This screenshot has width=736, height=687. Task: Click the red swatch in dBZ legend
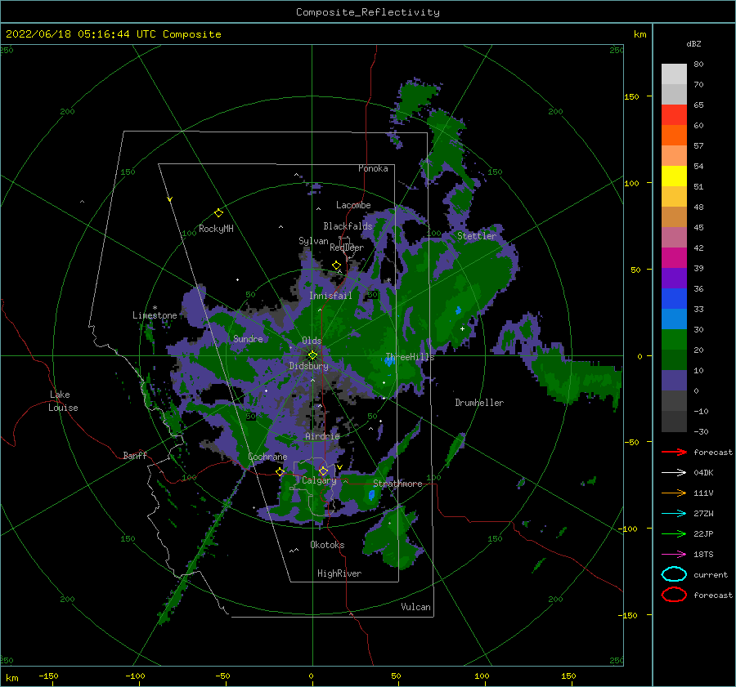point(674,115)
